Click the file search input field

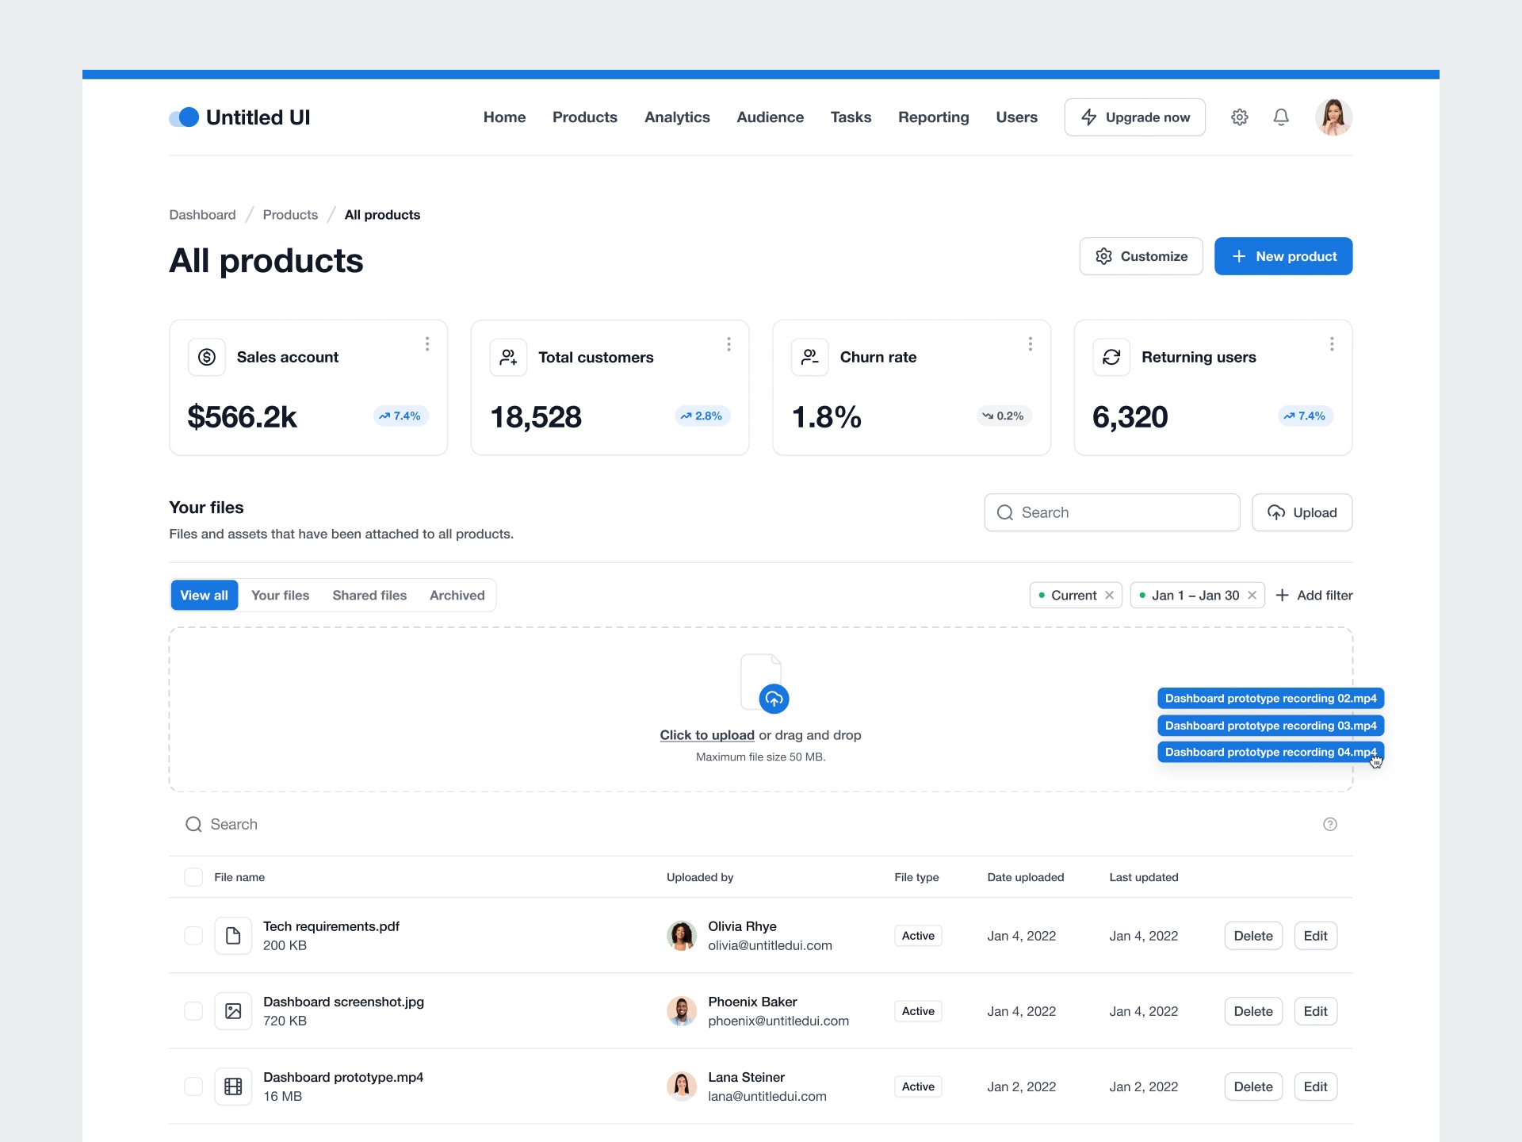tap(759, 823)
